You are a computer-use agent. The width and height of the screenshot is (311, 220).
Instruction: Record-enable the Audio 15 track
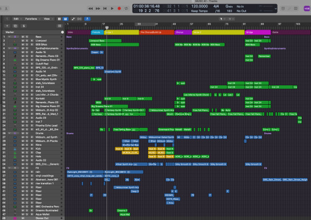point(32,52)
